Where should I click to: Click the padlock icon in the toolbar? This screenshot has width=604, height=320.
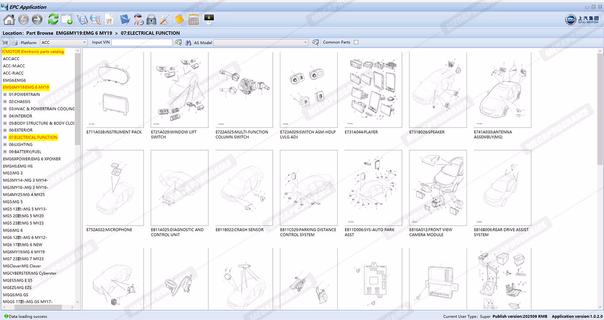[x=152, y=19]
